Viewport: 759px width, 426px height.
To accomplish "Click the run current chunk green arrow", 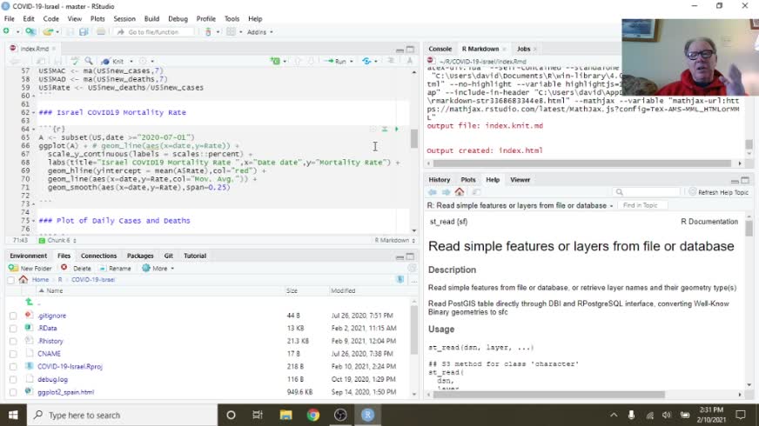I will click(x=396, y=130).
